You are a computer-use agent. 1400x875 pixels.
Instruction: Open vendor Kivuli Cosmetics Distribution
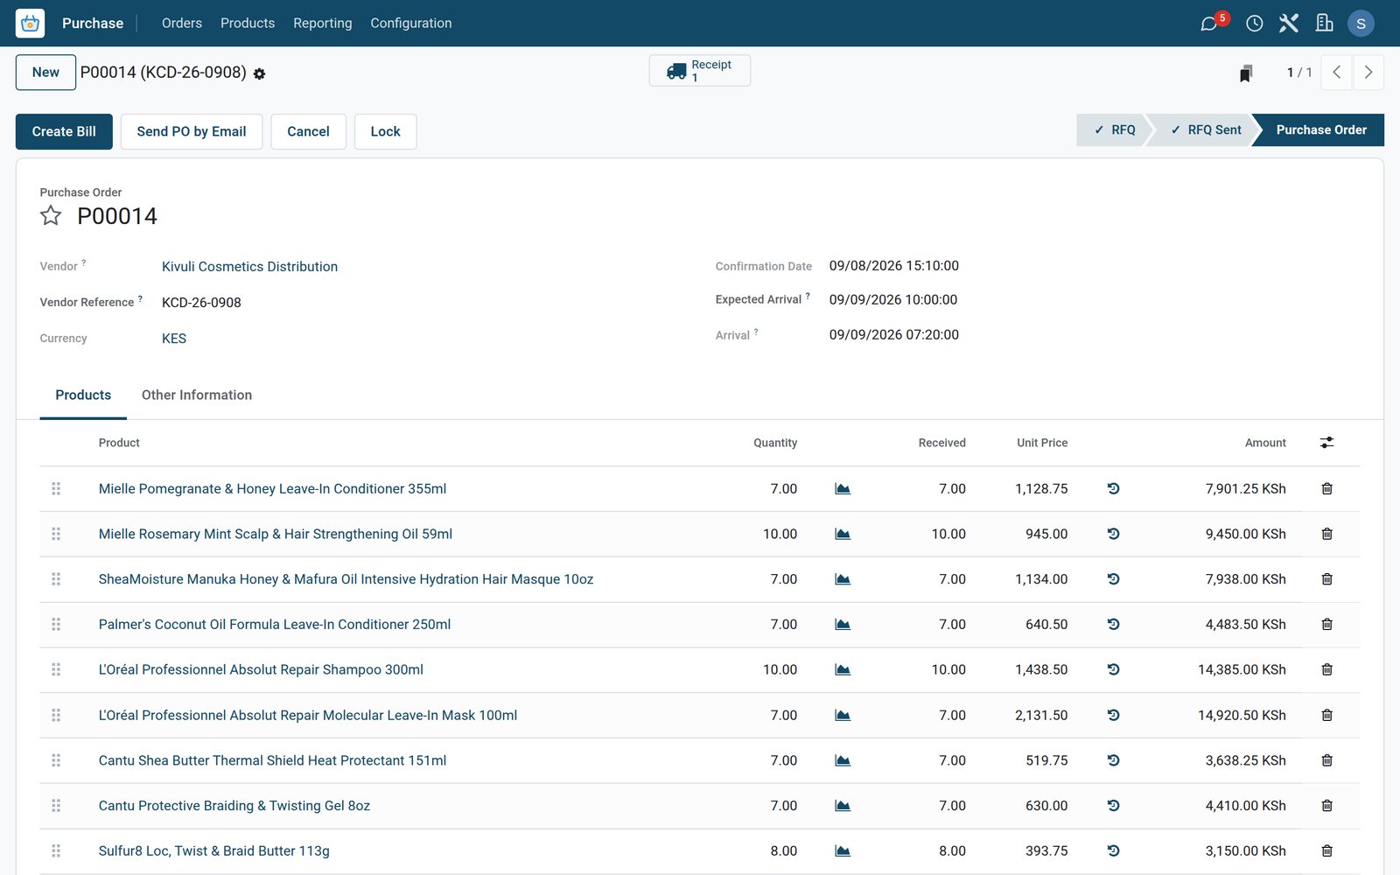pyautogui.click(x=249, y=267)
